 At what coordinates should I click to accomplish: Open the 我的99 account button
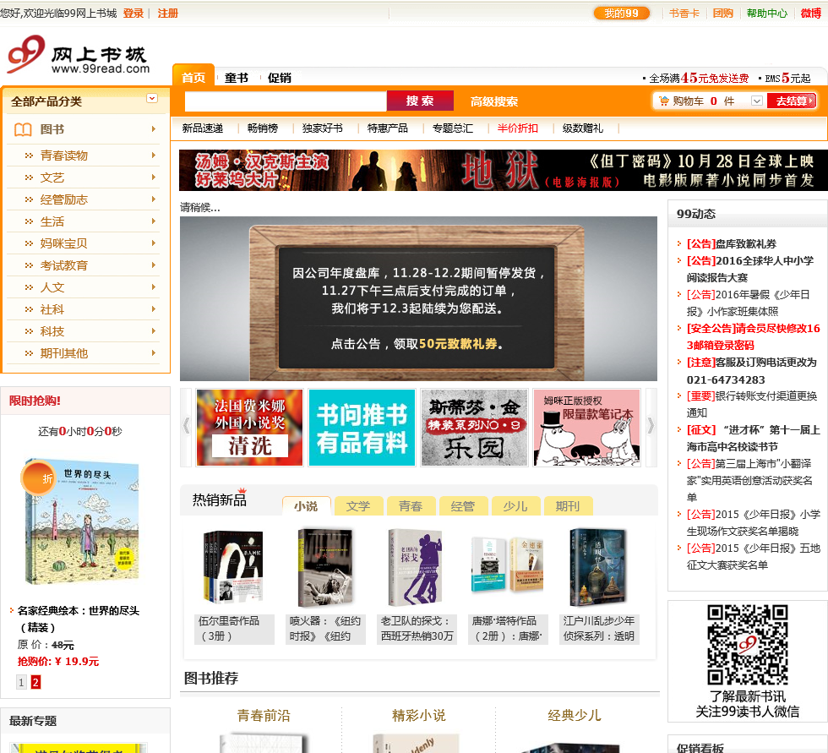622,14
